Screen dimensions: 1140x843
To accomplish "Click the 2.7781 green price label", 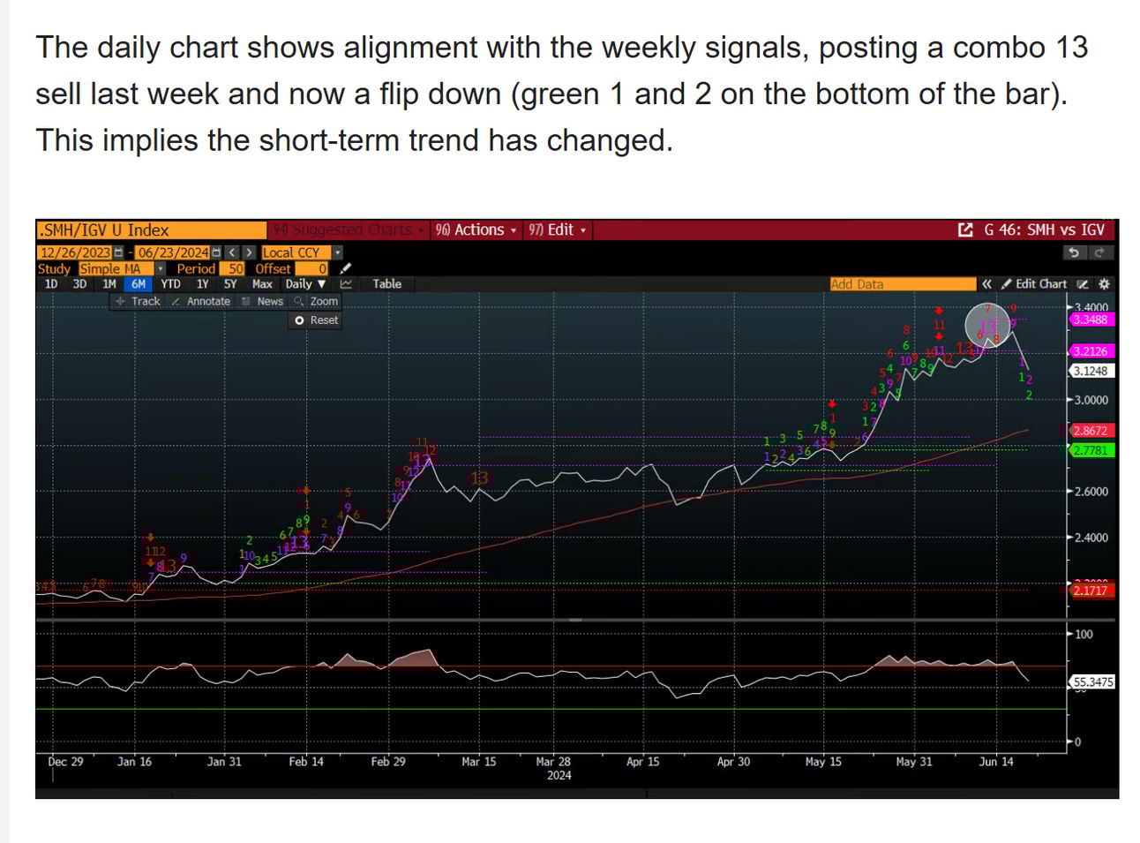I will [1090, 450].
